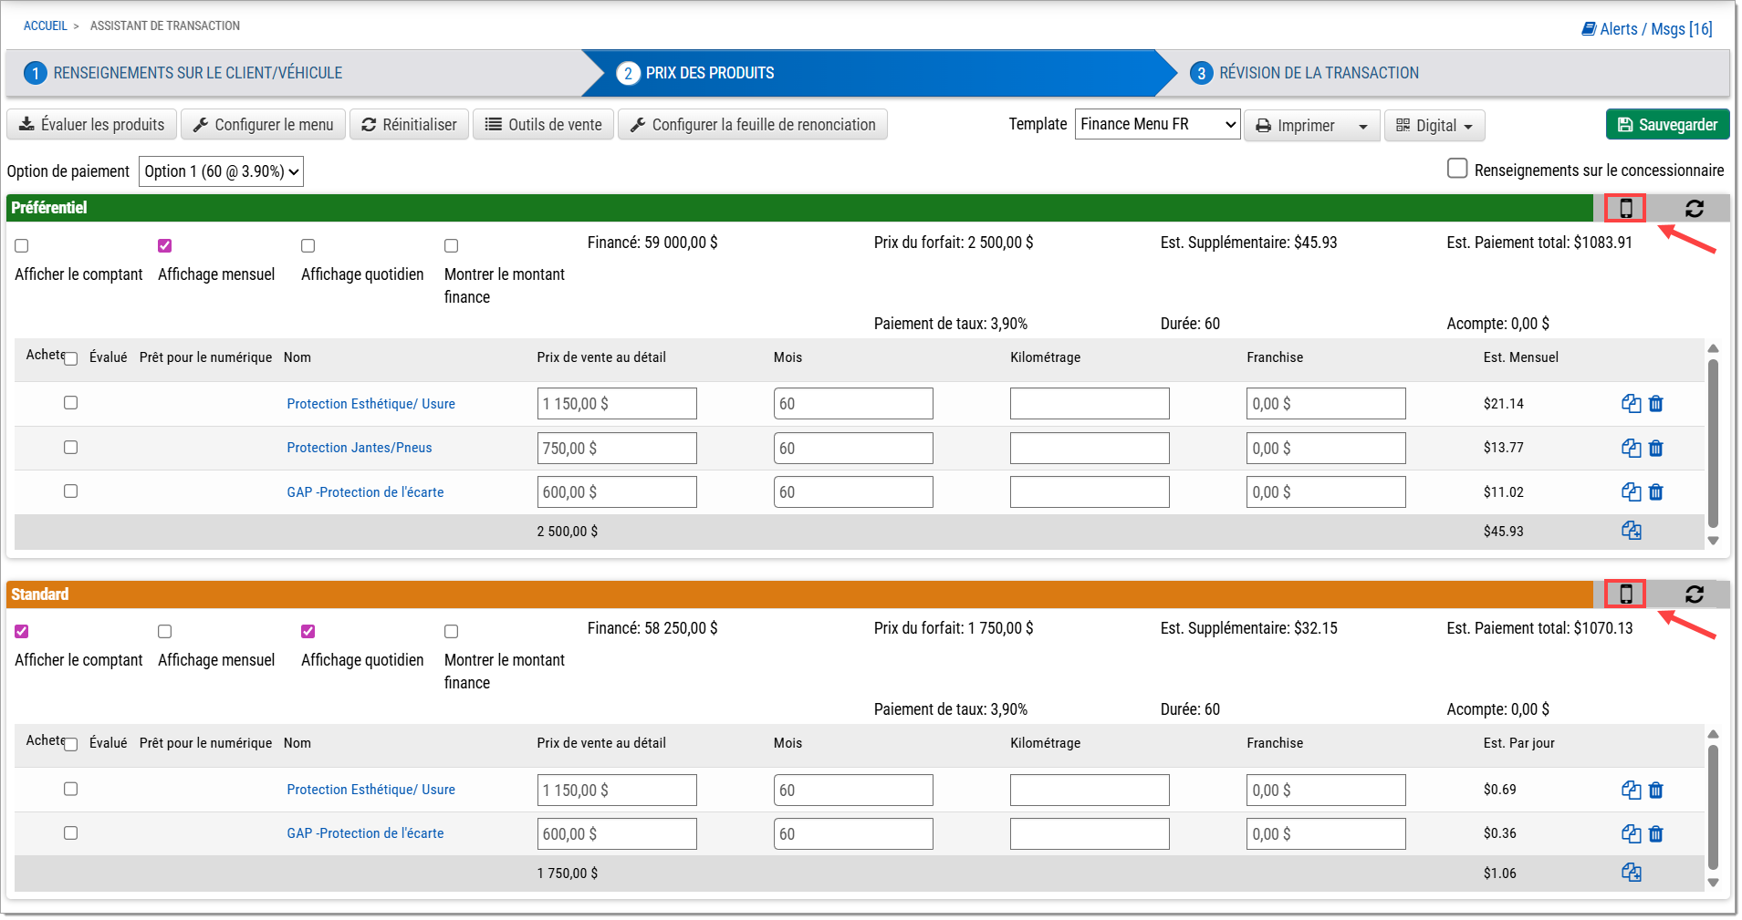Check Renseignements sur le concessionnaire box
Image resolution: width=1742 pixels, height=920 pixels.
[1457, 169]
